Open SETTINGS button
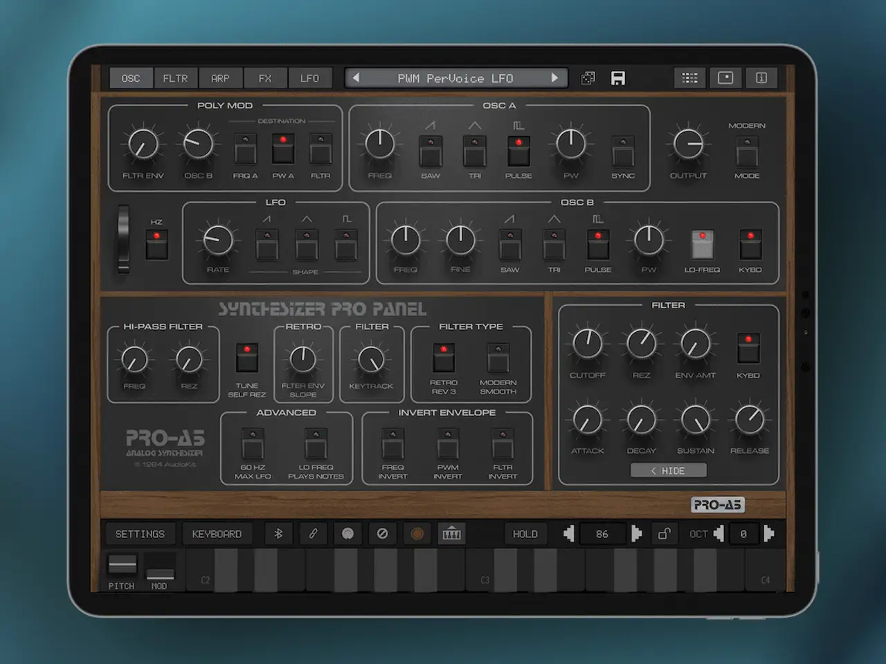This screenshot has width=886, height=664. pyautogui.click(x=141, y=534)
